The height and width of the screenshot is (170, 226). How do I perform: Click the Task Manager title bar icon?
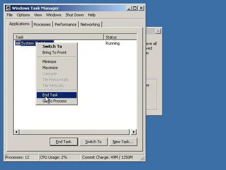8,8
